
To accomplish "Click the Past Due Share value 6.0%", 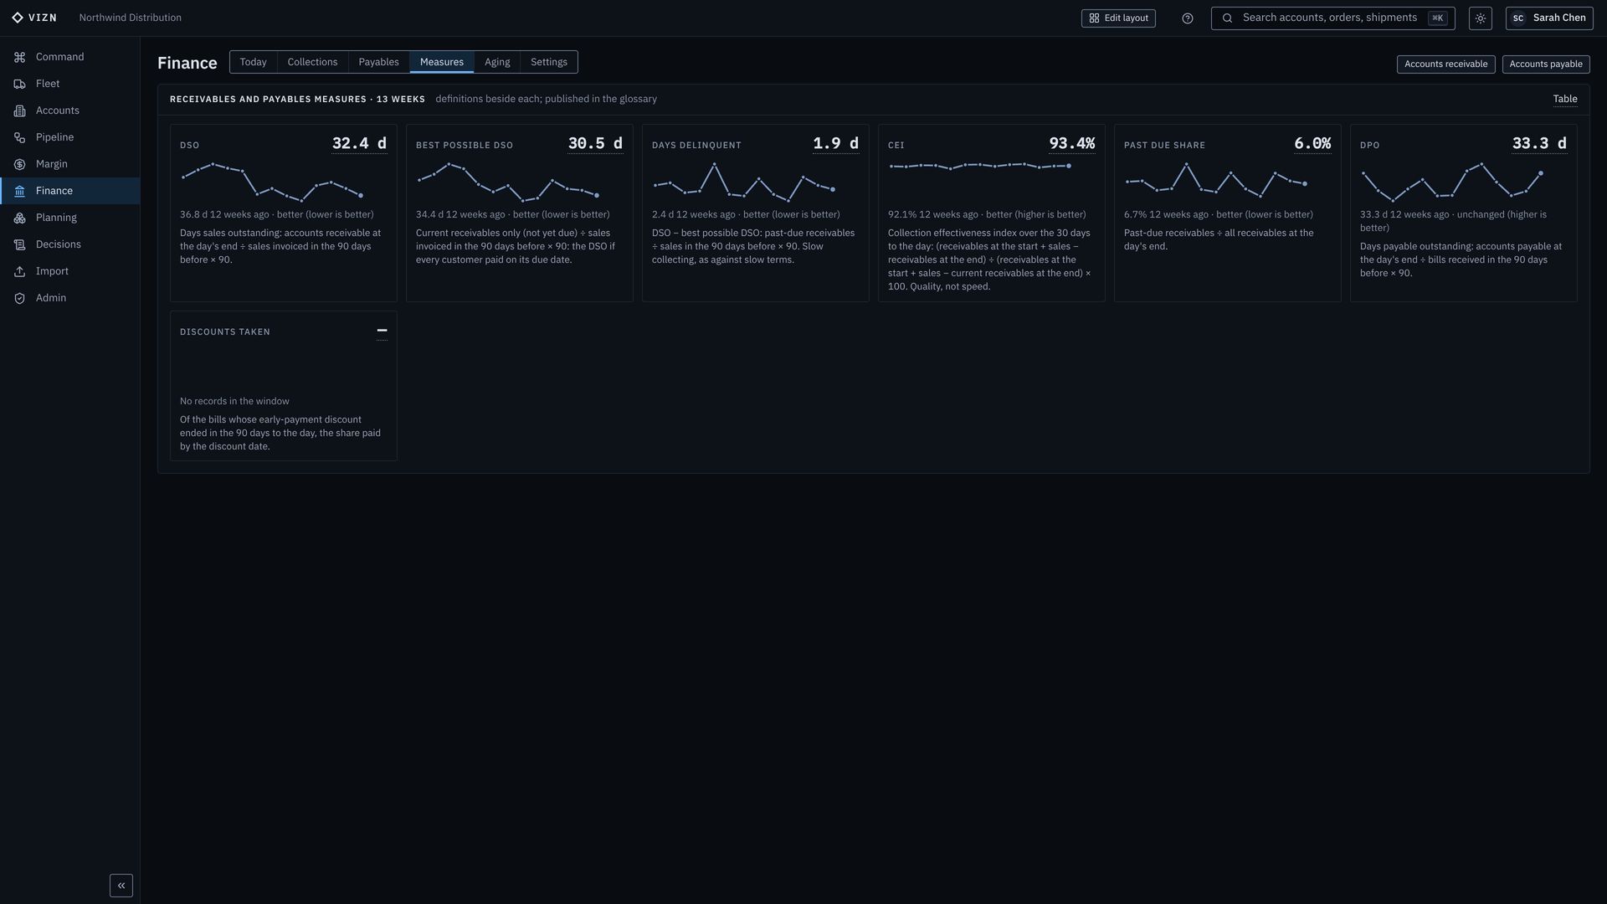I will tap(1312, 144).
